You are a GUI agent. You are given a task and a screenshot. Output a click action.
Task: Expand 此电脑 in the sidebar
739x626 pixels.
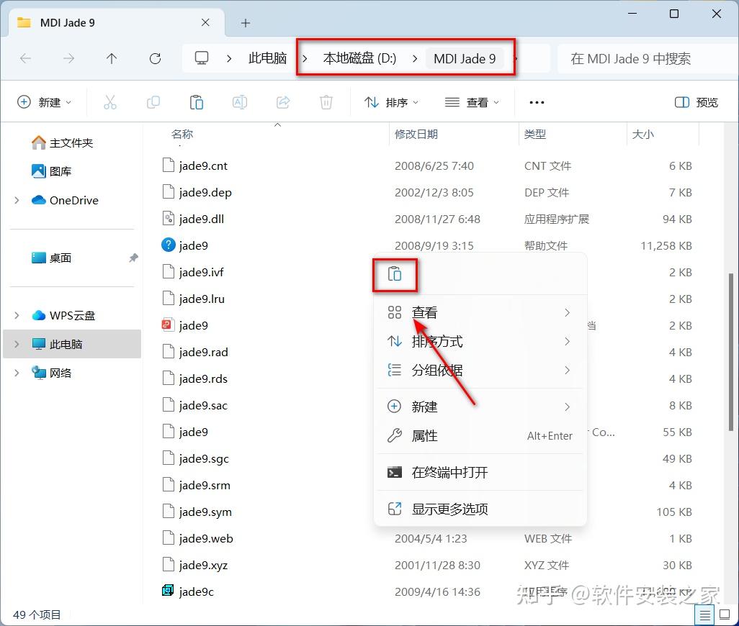tap(16, 344)
